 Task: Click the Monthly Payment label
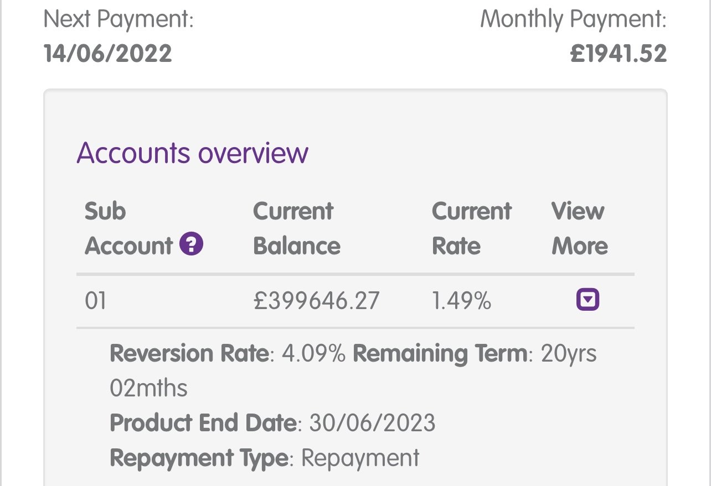(x=574, y=21)
